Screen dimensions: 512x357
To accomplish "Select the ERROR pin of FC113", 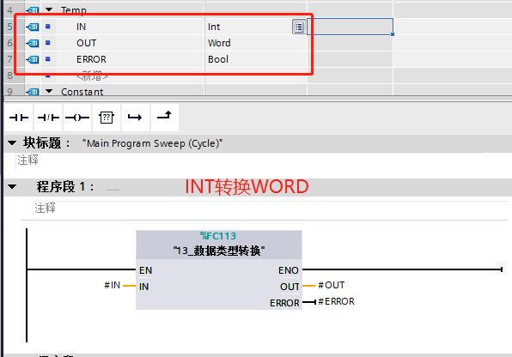I will [x=284, y=303].
